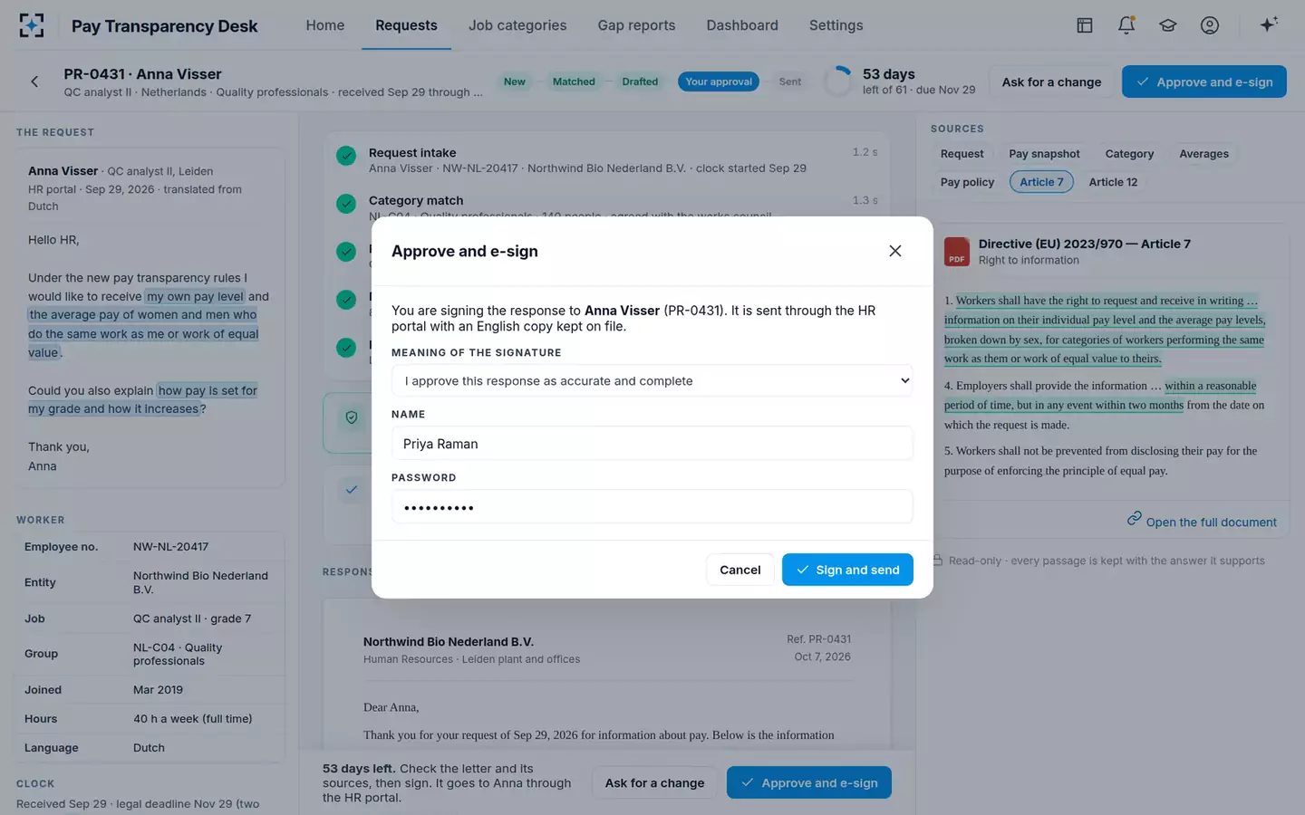The image size is (1305, 815).
Task: Select the New status step
Action: pos(515,81)
